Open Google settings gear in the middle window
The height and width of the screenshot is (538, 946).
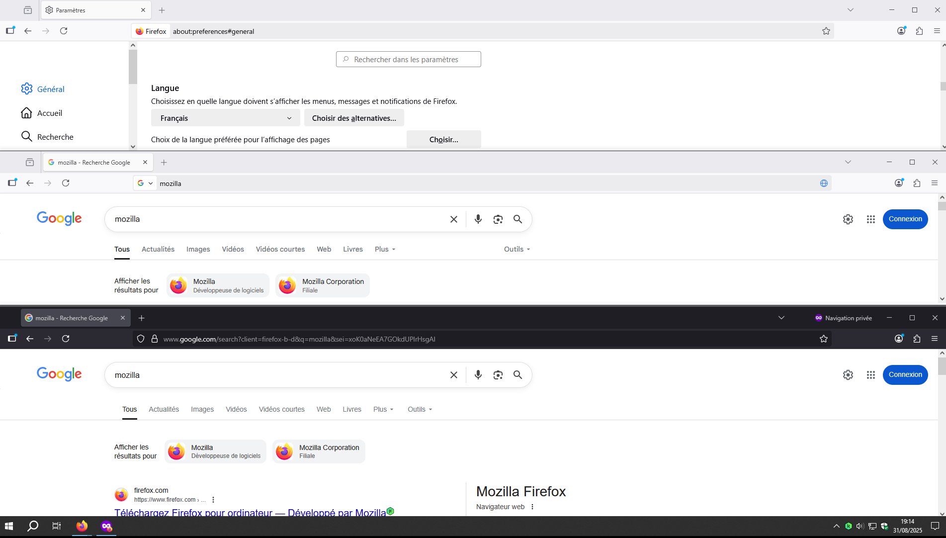point(848,219)
